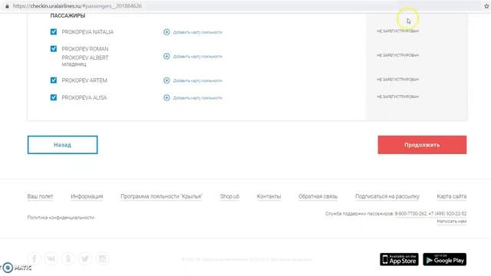The image size is (491, 276).
Task: Uncheck the PROKOPEVA NATALIA passenger checkbox
Action: [54, 31]
